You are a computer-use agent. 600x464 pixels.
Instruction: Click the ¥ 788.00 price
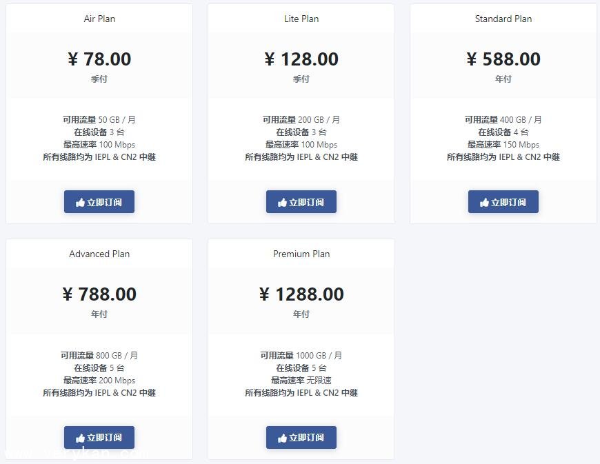99,294
